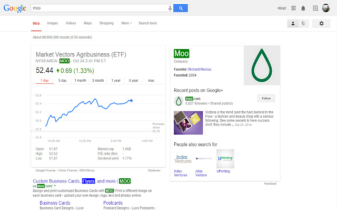This screenshot has height=211, width=337.
Task: Click the Google logo
Action: (15, 8)
